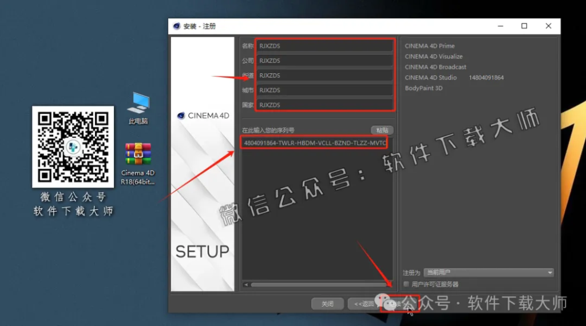Screen dimensions: 586x326
Task: Click the serial number entry line
Action: point(314,143)
